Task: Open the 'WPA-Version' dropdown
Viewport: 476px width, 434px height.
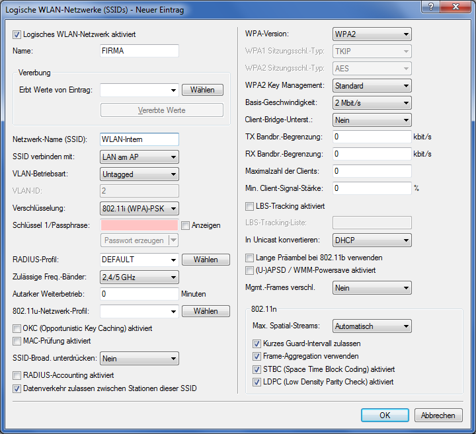Action: click(372, 34)
